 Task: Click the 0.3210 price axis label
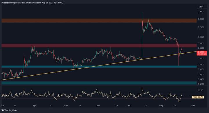pos(201,84)
